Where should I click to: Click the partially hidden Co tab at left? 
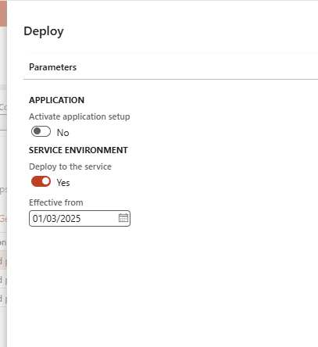[3, 107]
